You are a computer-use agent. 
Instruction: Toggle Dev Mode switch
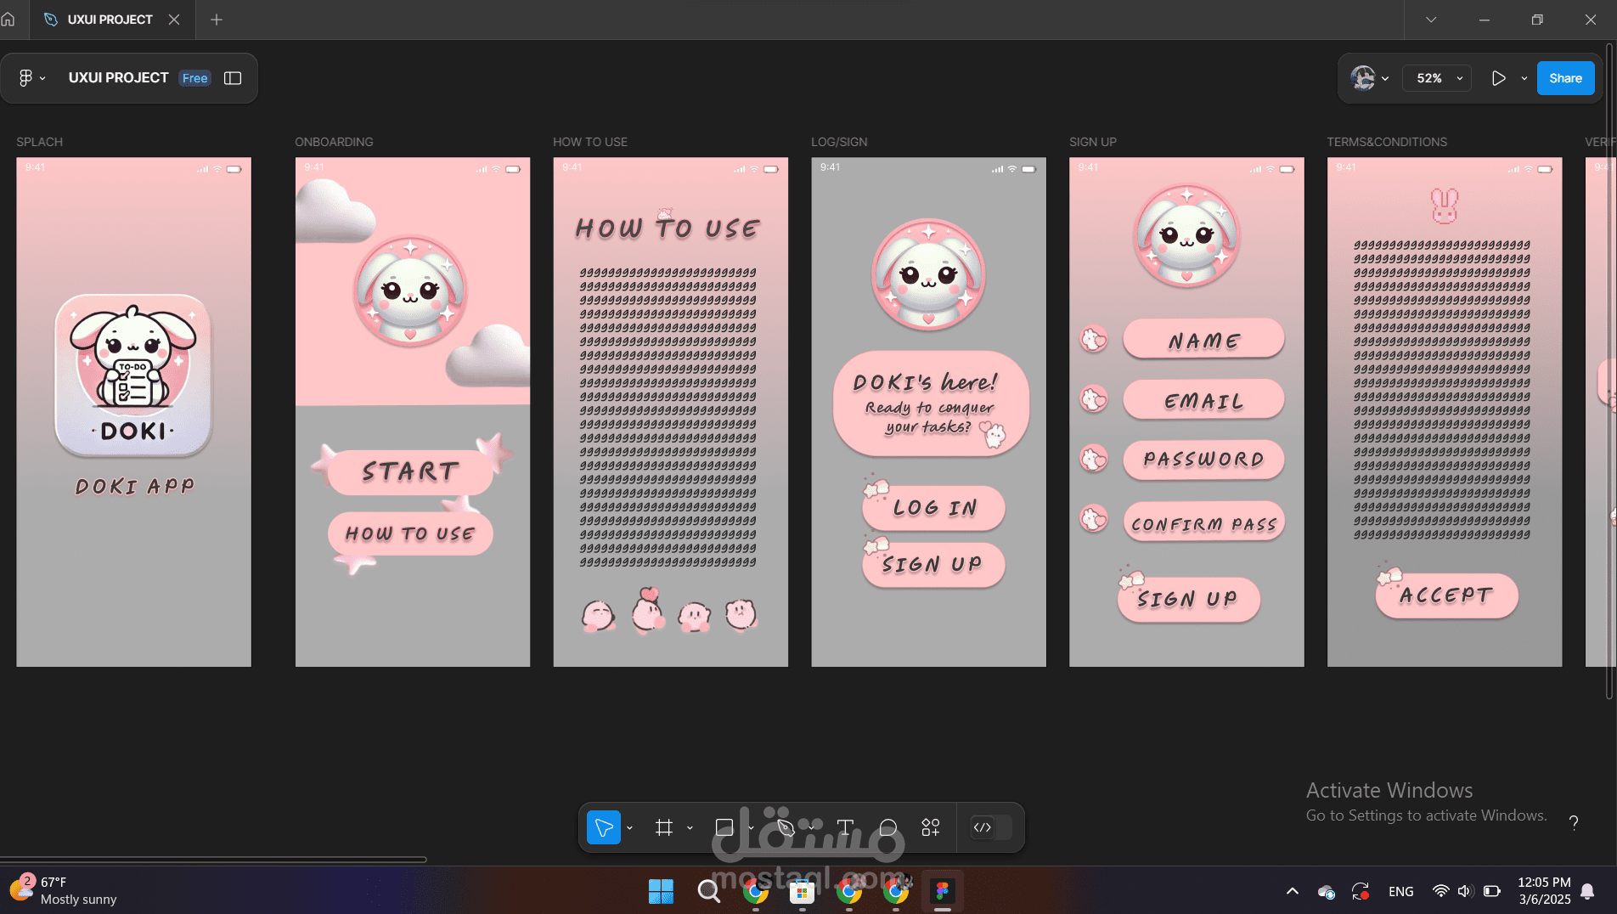[990, 827]
